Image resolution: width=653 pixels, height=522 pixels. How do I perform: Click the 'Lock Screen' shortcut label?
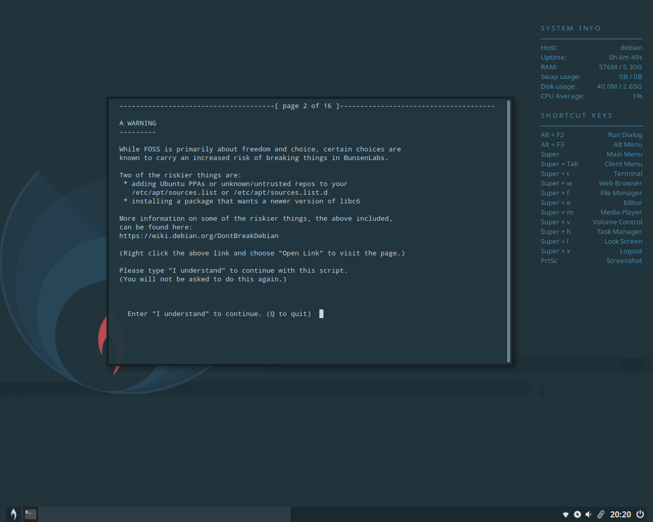point(623,241)
